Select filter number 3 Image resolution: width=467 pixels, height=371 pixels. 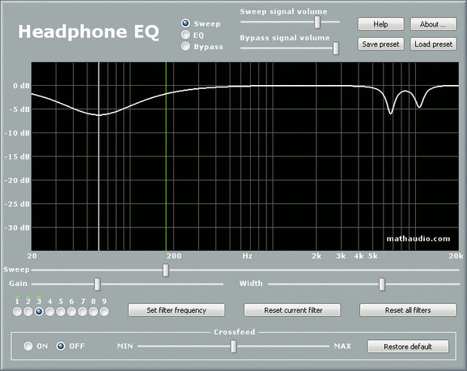39,312
